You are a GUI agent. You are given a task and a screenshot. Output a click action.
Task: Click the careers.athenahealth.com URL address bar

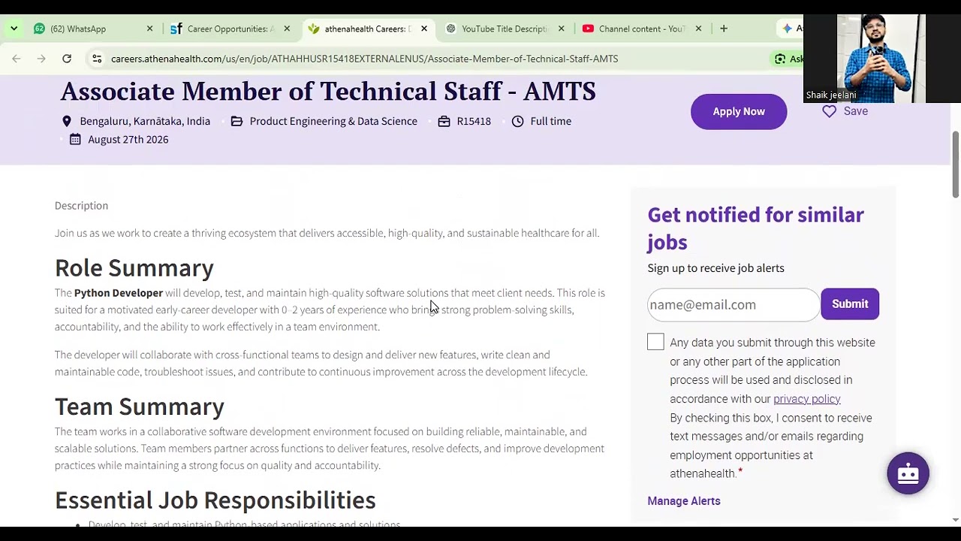pos(364,59)
